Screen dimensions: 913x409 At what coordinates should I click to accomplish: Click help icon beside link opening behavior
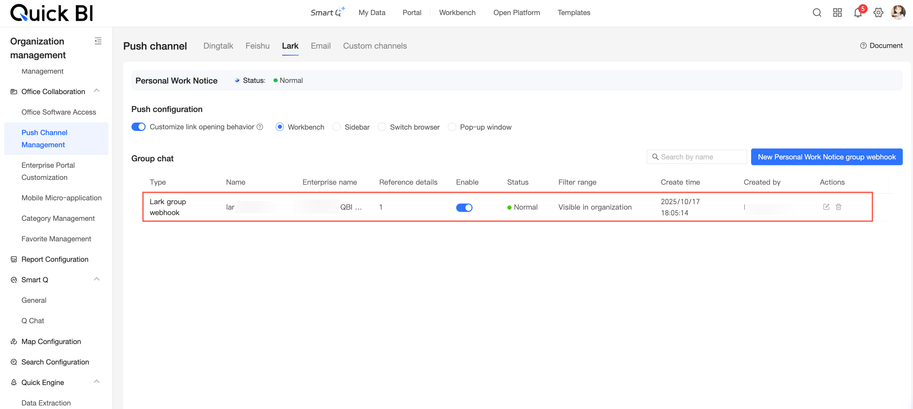coord(260,127)
